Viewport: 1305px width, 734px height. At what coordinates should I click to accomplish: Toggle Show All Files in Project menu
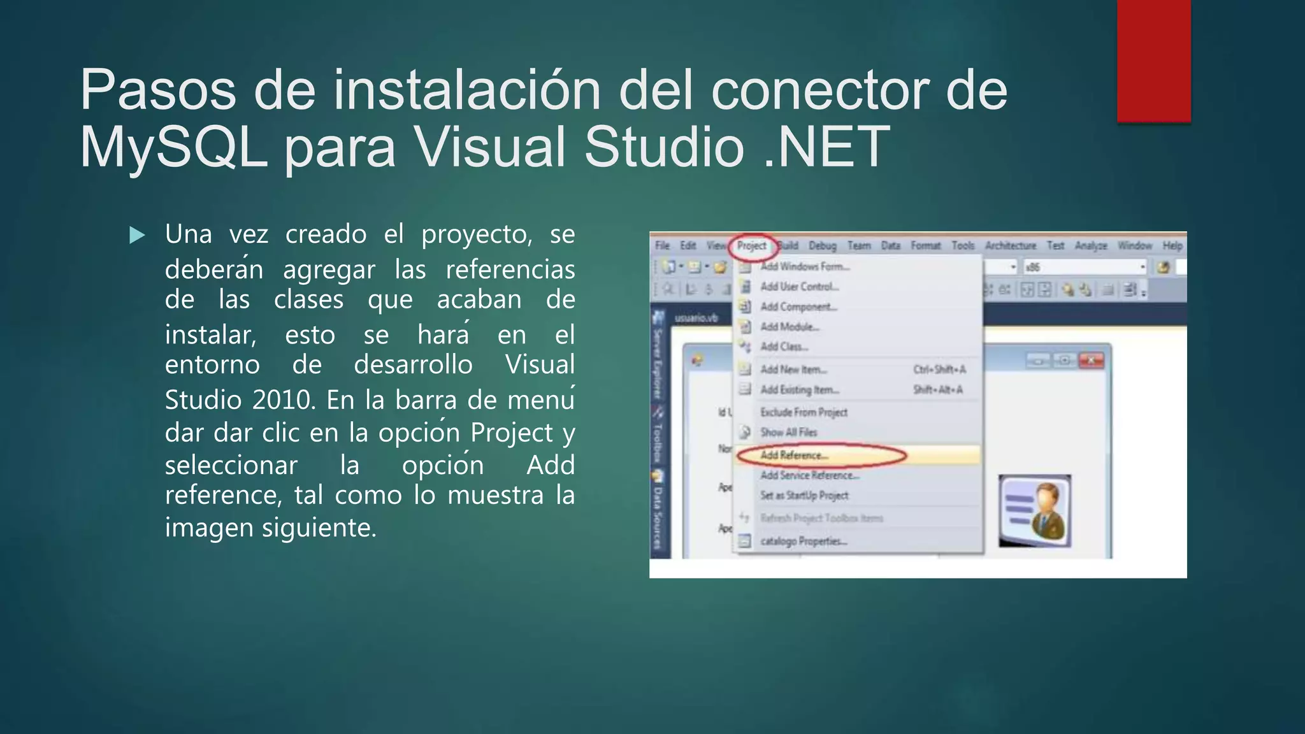click(857, 432)
